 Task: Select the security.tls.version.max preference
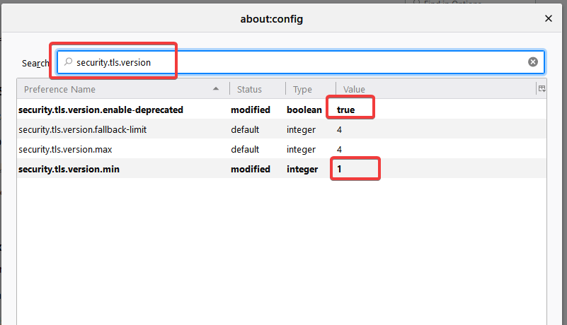66,150
